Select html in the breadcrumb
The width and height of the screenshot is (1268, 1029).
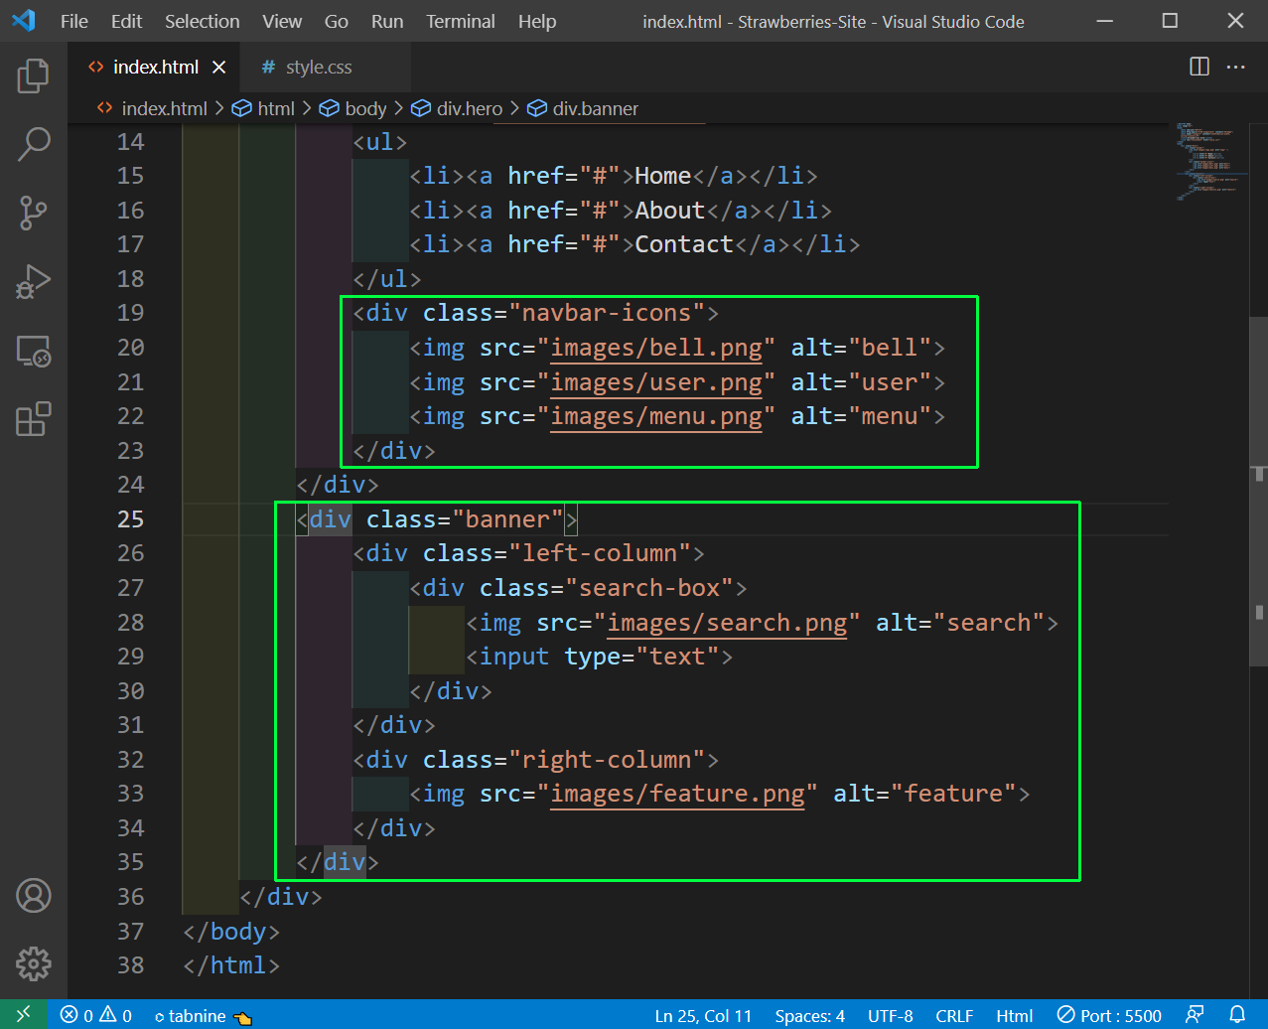pos(275,108)
